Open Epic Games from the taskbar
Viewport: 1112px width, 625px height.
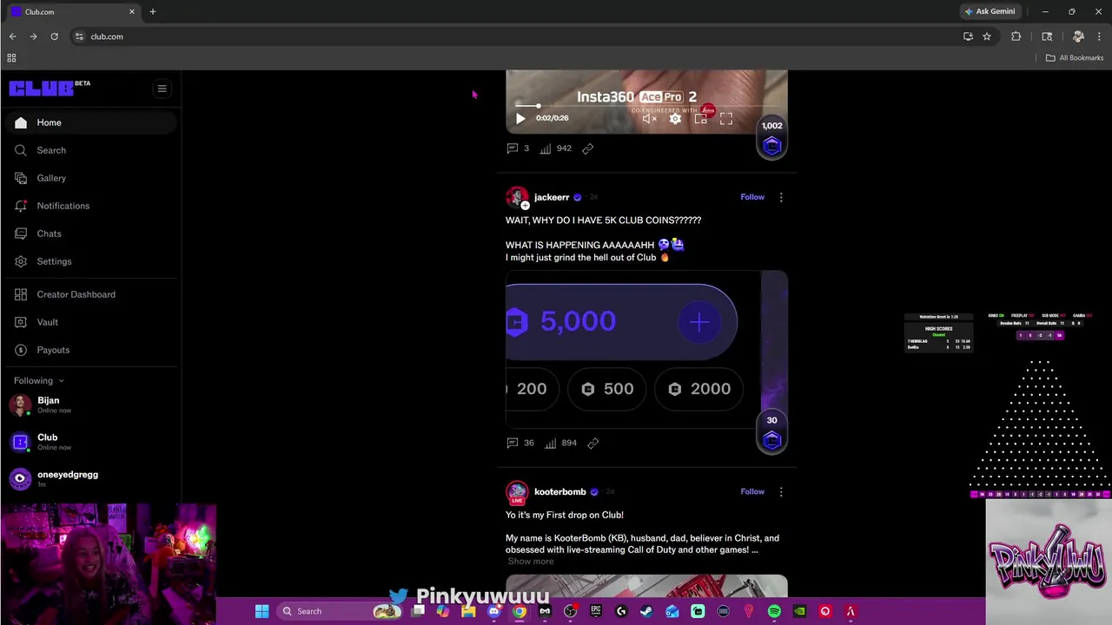[596, 611]
